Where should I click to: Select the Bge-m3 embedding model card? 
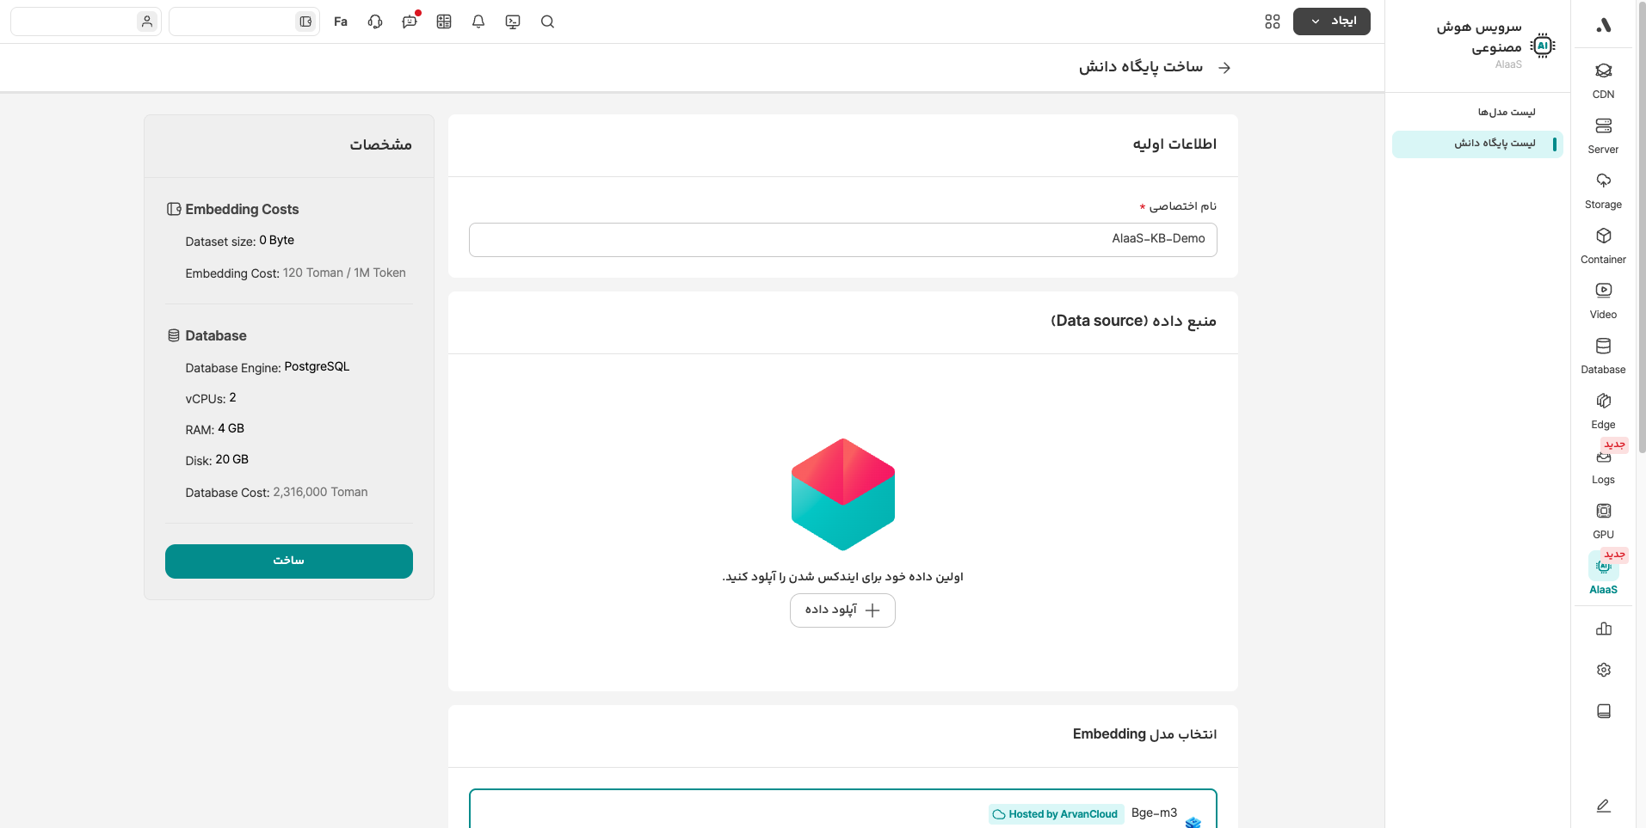pos(842,810)
